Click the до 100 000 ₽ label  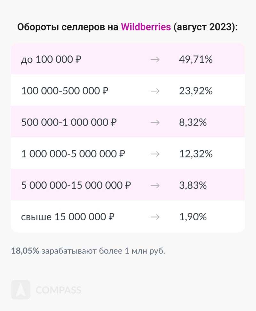click(51, 59)
